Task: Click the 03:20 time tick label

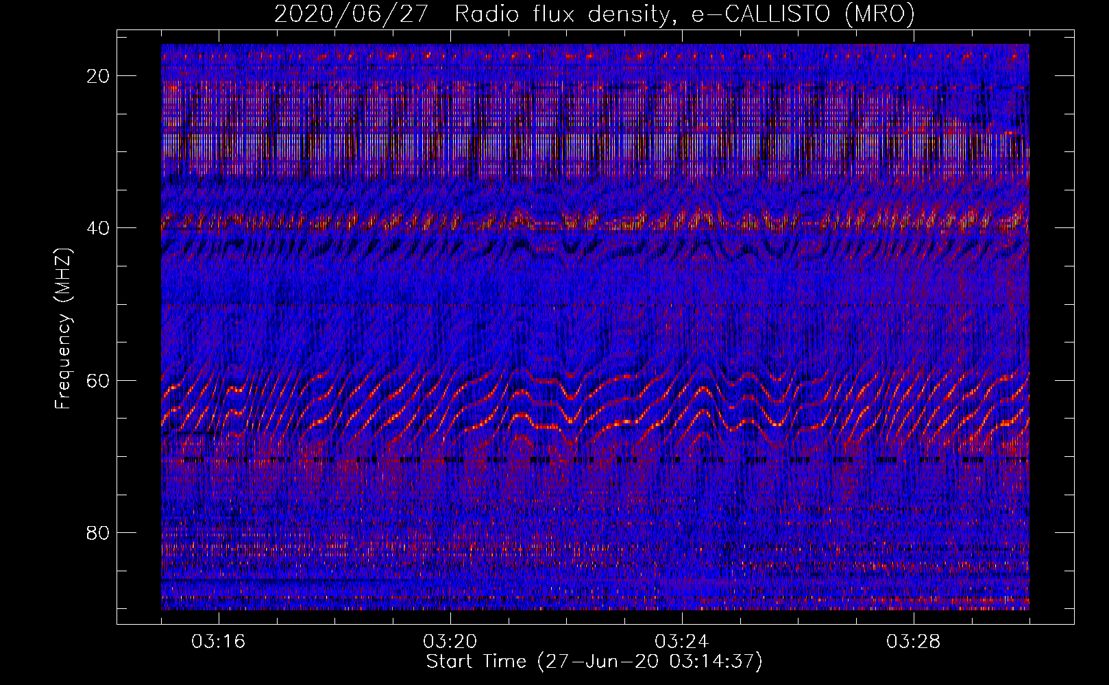Action: click(x=450, y=642)
